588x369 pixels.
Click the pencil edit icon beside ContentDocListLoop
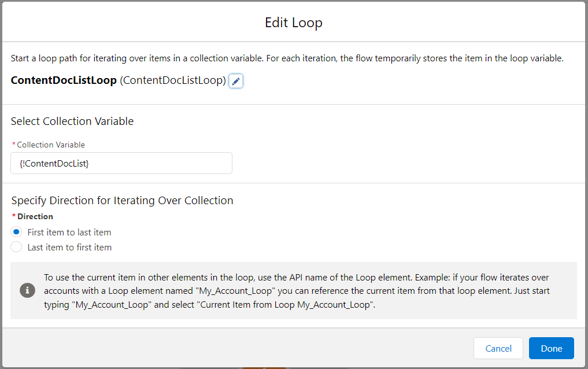point(236,81)
